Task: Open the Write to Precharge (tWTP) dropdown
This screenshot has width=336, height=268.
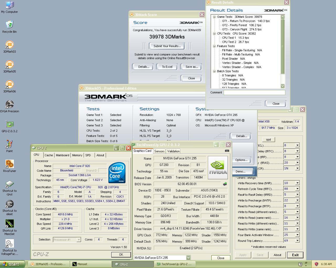Action: point(297,200)
